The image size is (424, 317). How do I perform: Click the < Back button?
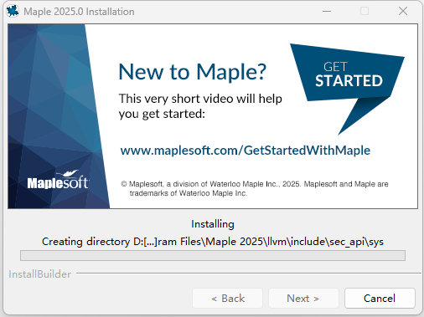(227, 299)
